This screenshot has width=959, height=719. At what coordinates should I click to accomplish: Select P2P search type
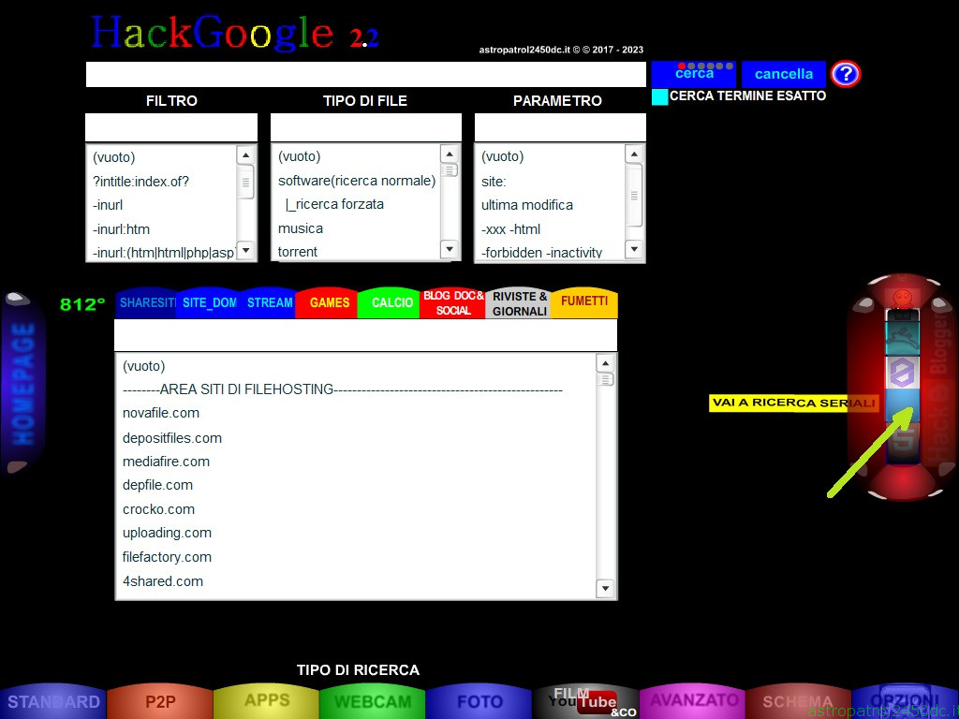160,701
